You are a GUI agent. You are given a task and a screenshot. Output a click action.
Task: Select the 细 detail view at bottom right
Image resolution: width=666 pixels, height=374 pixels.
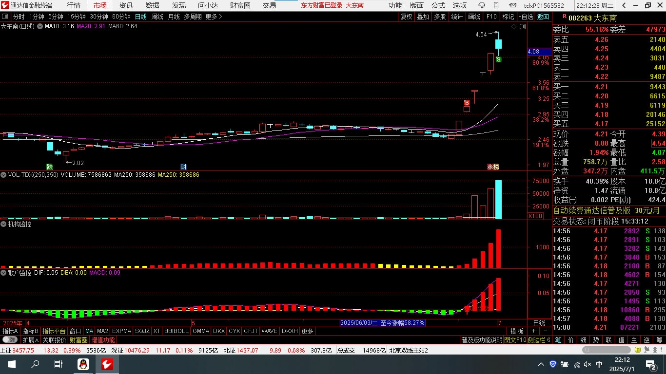tap(584, 340)
